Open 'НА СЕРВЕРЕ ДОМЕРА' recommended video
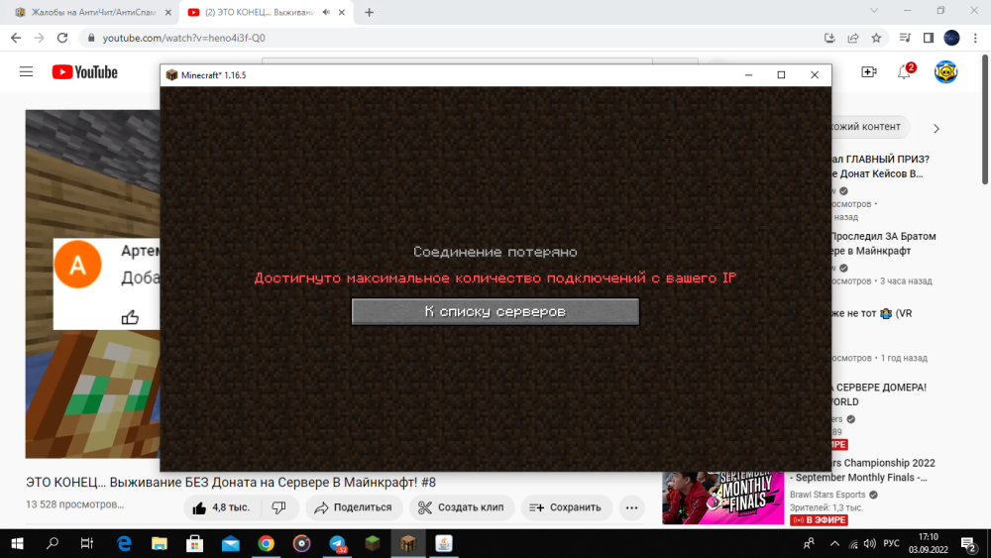The height and width of the screenshot is (558, 991). (878, 394)
